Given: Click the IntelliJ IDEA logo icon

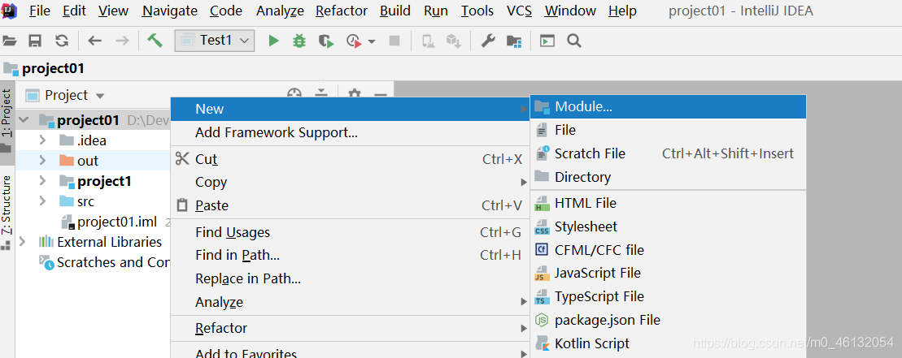Looking at the screenshot, I should (10, 10).
